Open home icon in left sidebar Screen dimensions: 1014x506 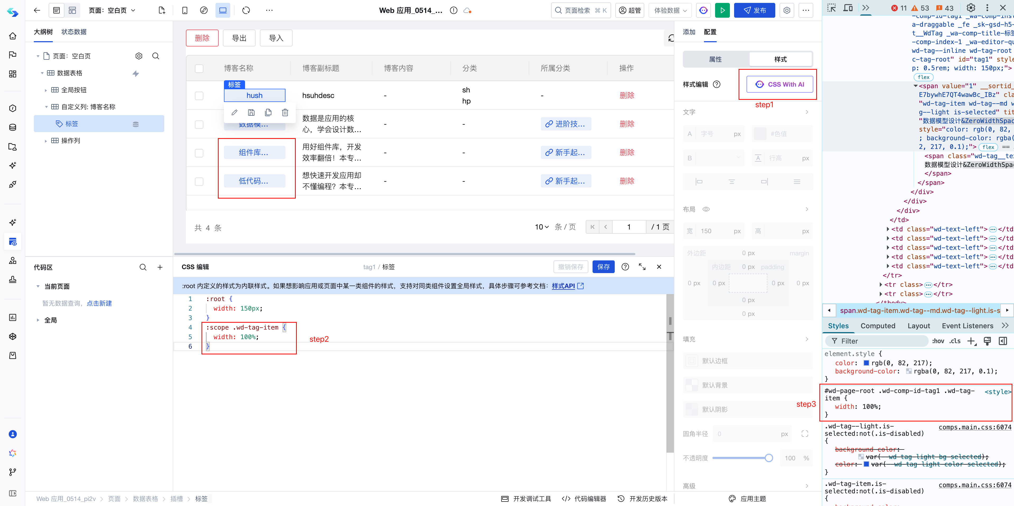click(x=13, y=36)
